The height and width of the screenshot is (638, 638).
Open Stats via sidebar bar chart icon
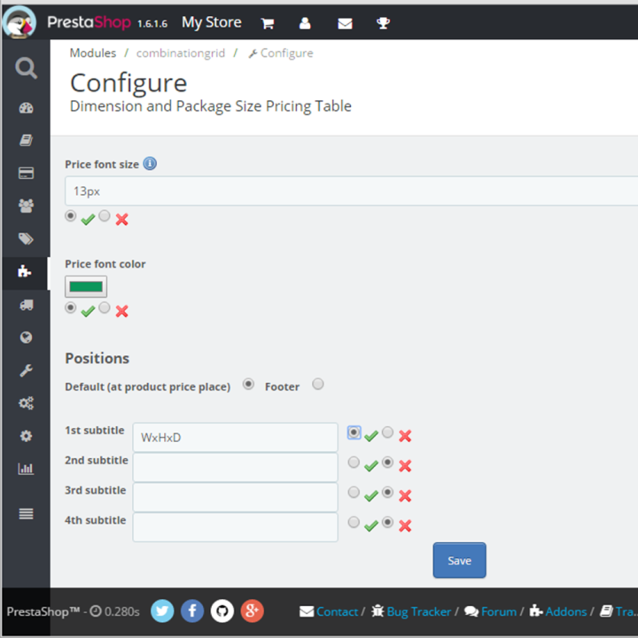point(26,469)
